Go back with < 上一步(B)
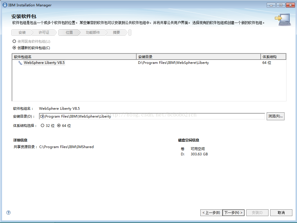 tap(211, 213)
